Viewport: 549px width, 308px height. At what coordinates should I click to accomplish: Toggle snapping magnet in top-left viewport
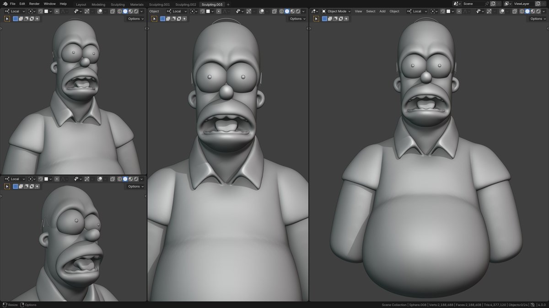40,11
